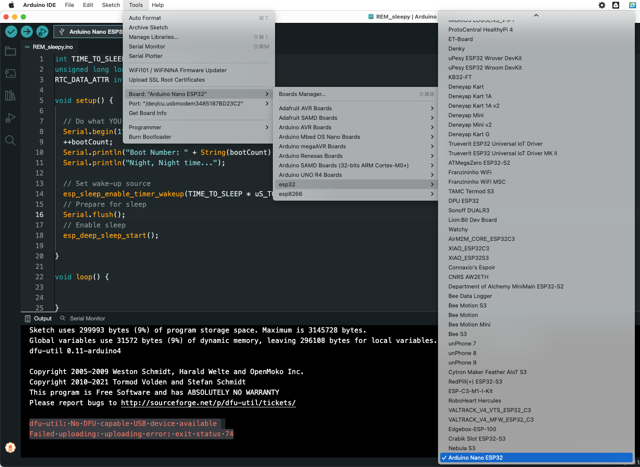Select Serial Plotter menu item
Viewport: 640px width, 467px height.
[x=199, y=56]
